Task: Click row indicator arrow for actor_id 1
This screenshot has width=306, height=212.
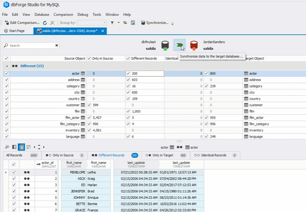Action: click(x=6, y=172)
